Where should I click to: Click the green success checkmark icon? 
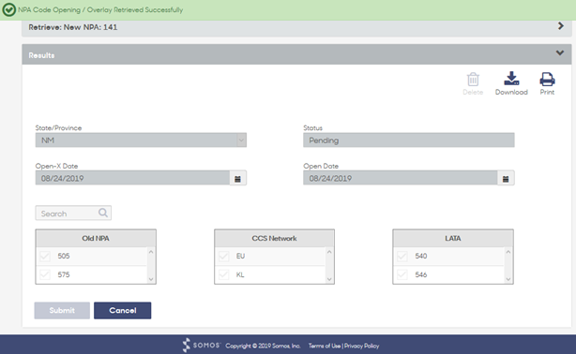(8, 9)
